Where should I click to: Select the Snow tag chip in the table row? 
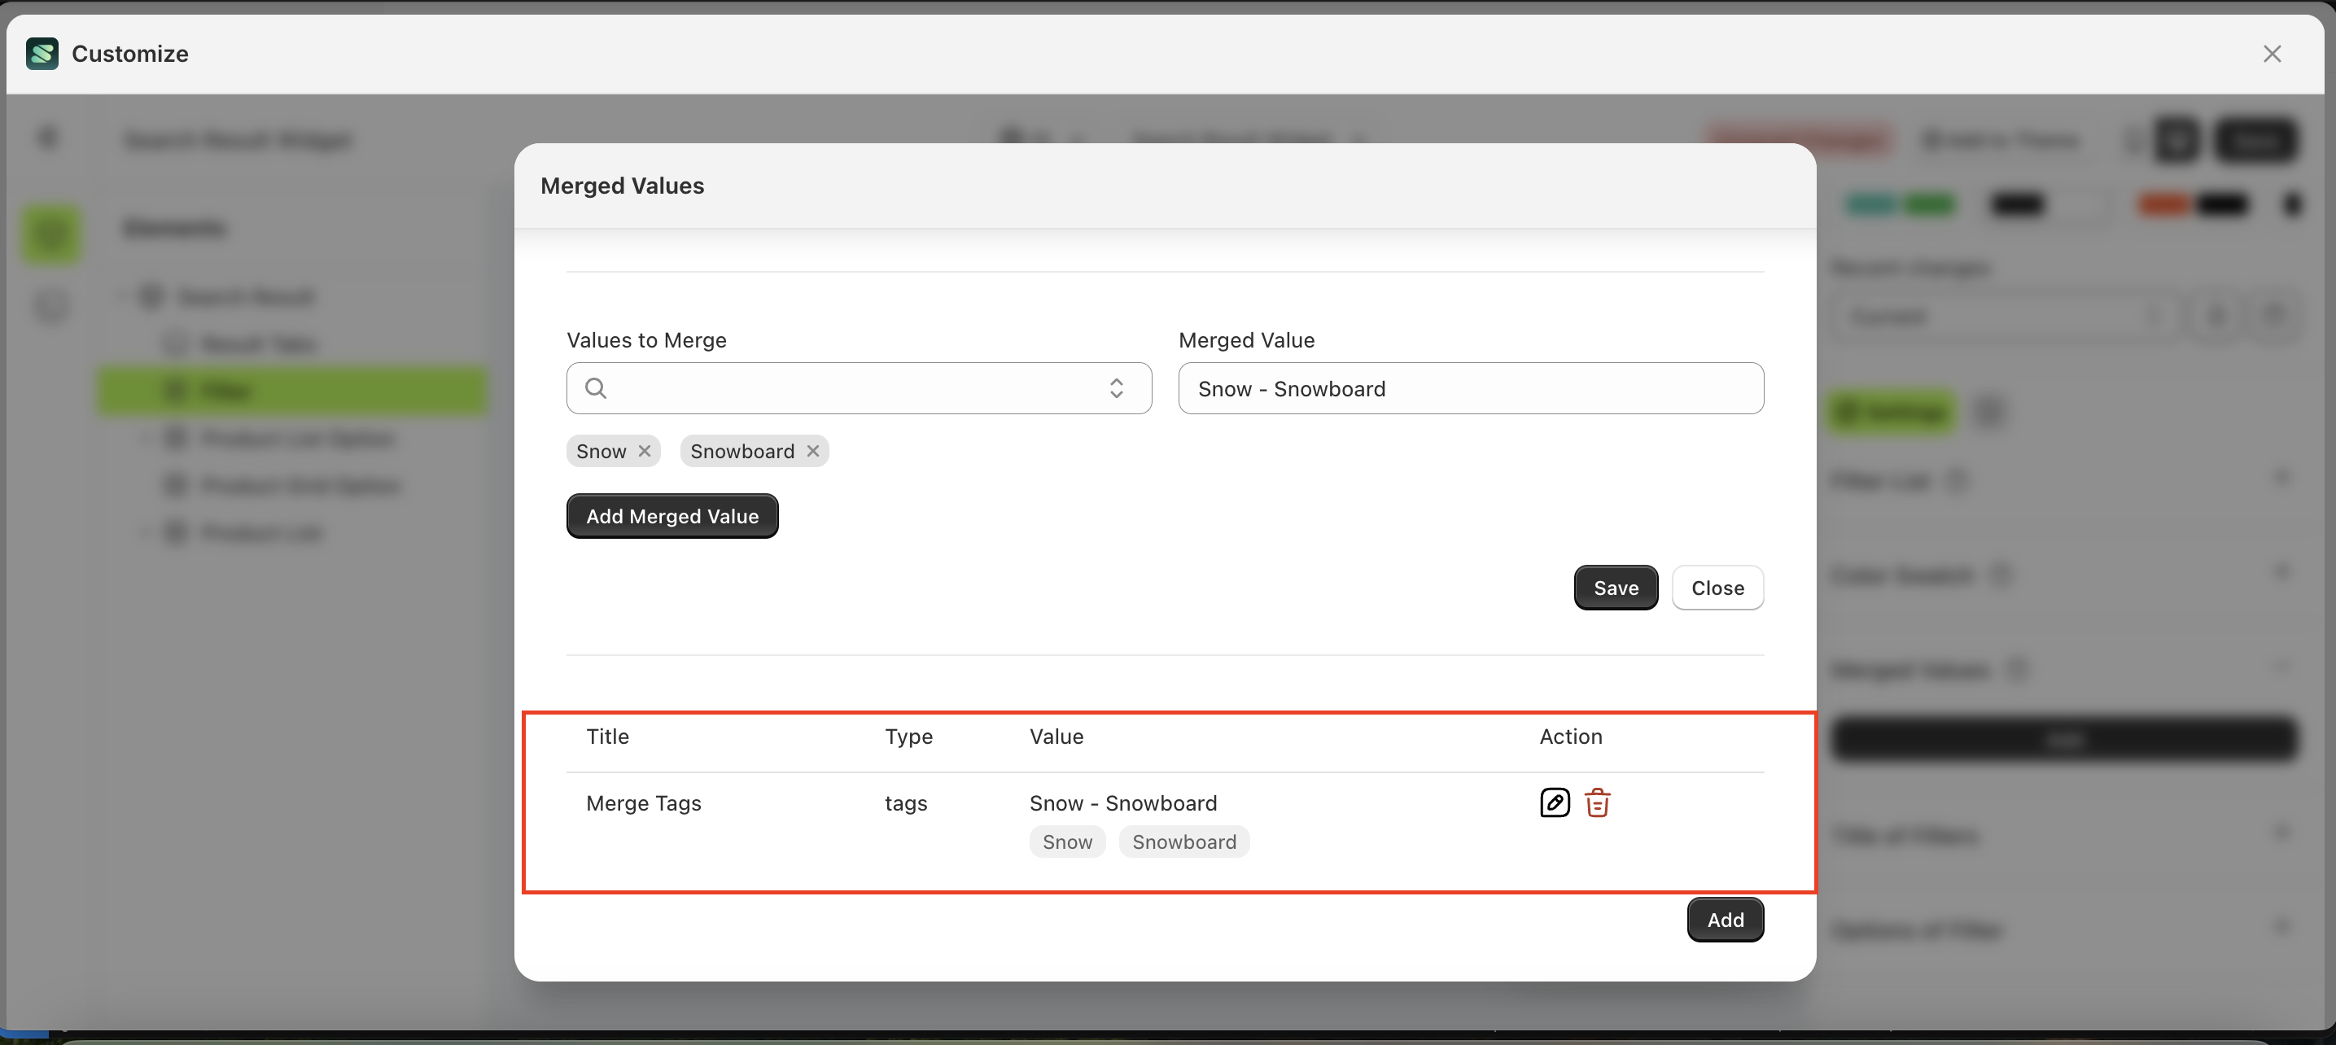tap(1066, 842)
